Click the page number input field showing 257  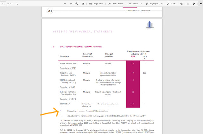[x=3, y=3]
